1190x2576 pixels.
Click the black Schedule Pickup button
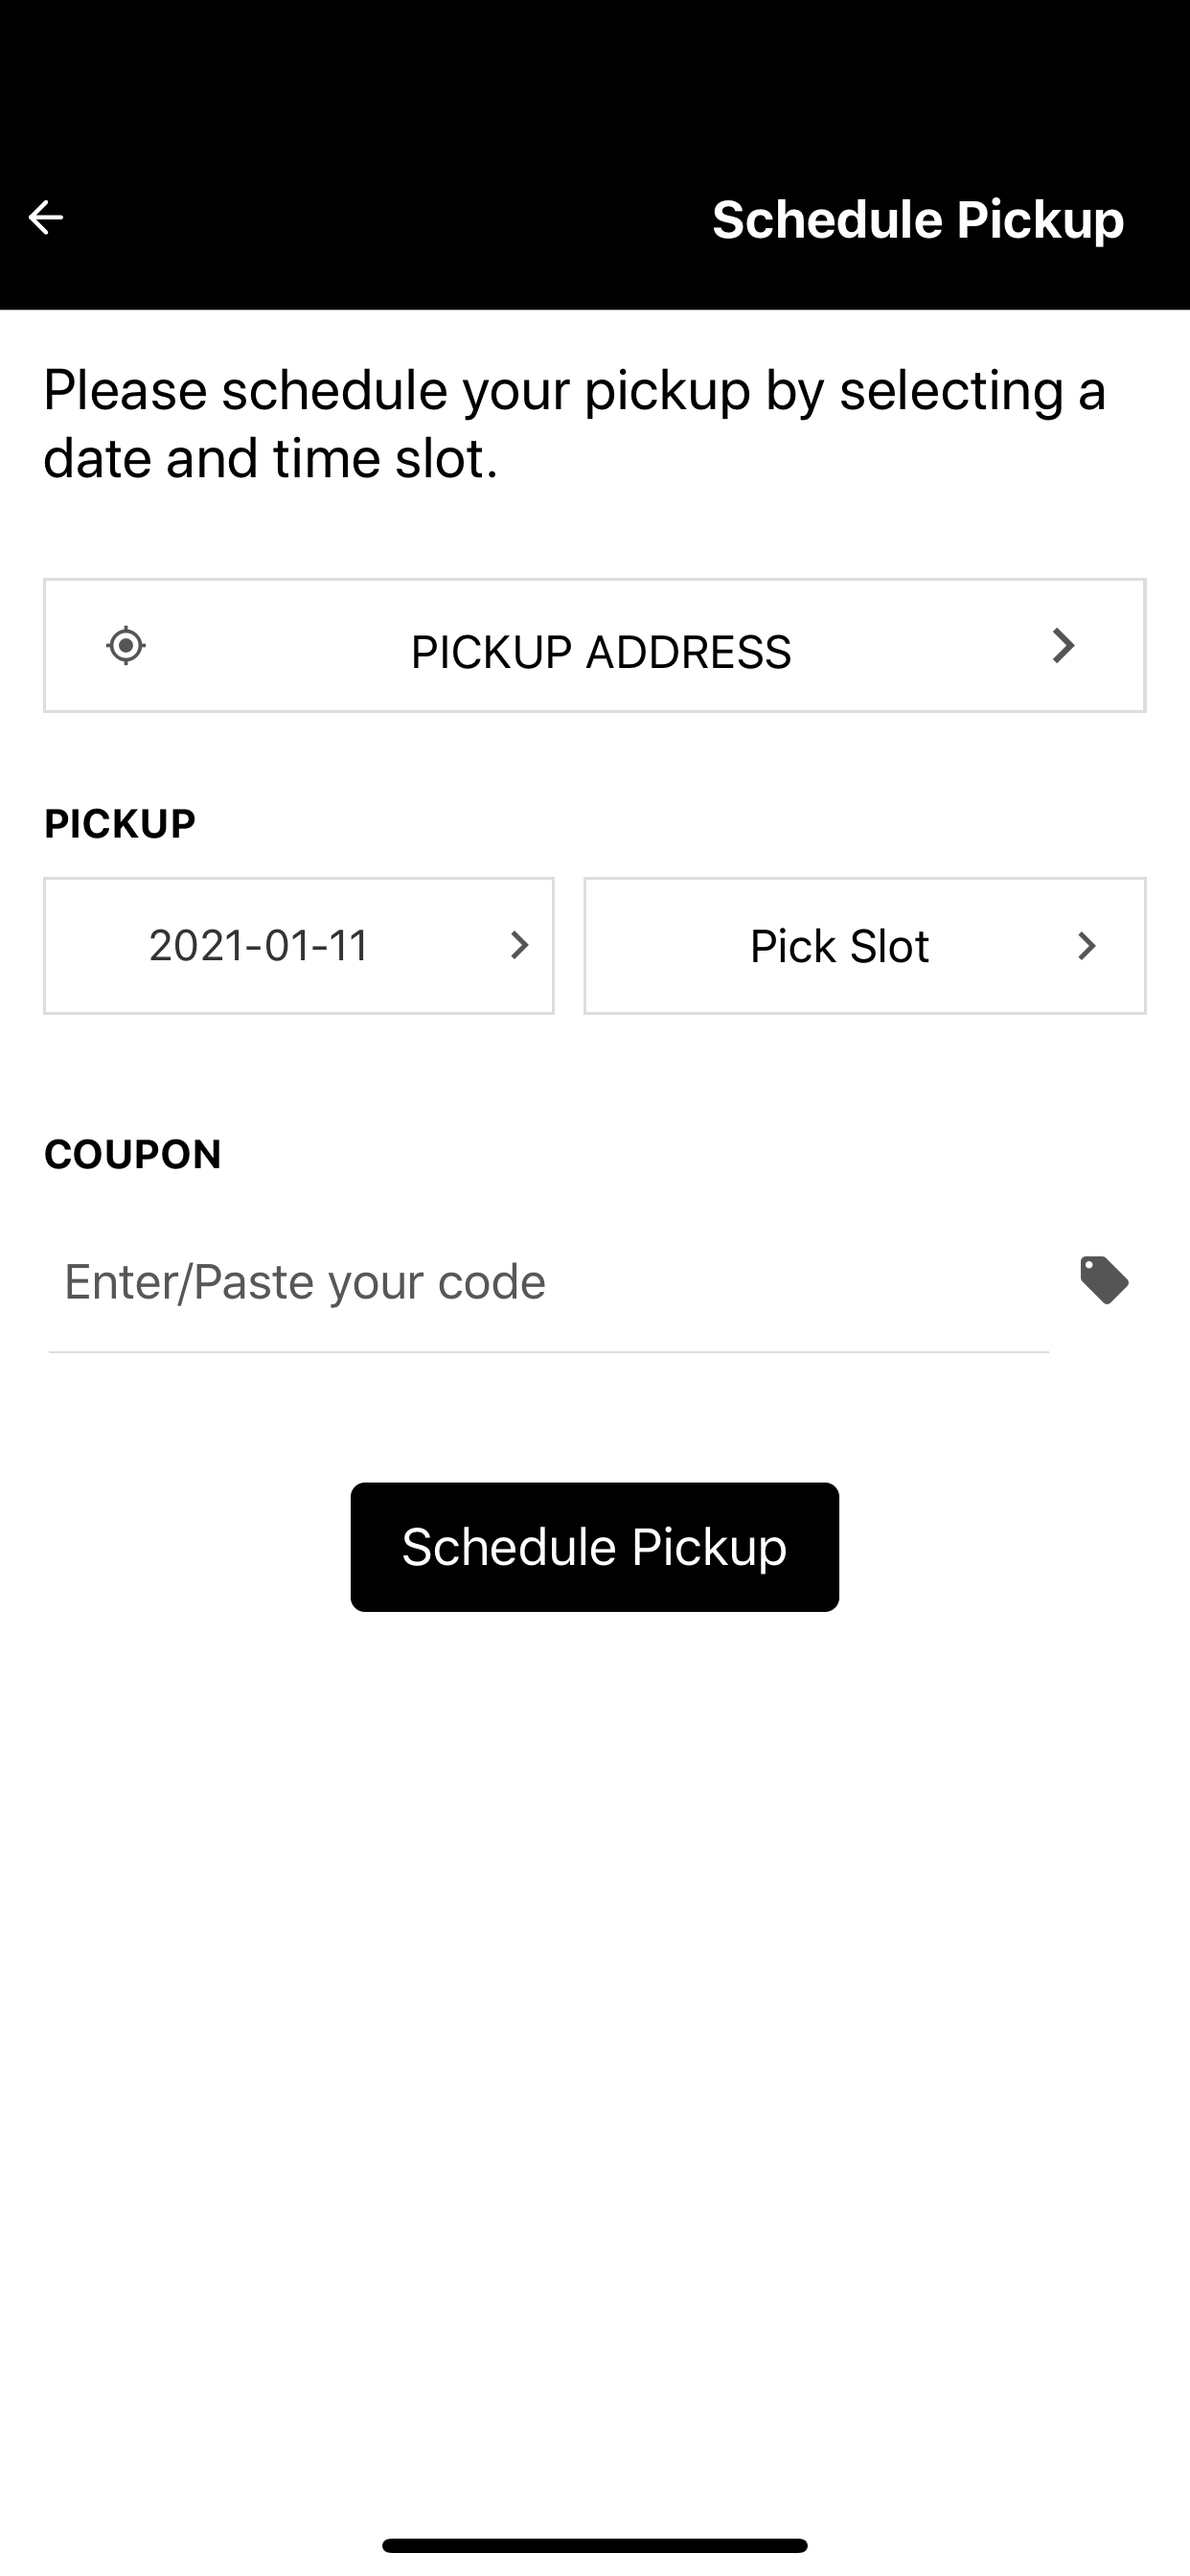click(595, 1547)
